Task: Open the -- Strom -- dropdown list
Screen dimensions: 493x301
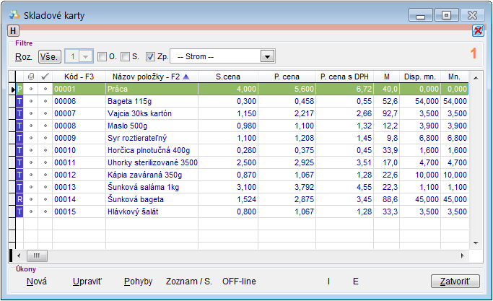Action: pos(267,57)
